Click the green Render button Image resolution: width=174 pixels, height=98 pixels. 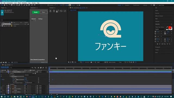36,12
